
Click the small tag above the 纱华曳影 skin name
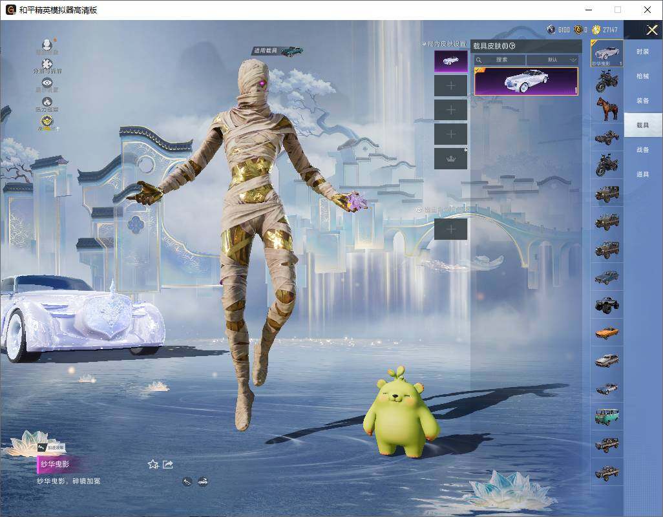tap(51, 447)
